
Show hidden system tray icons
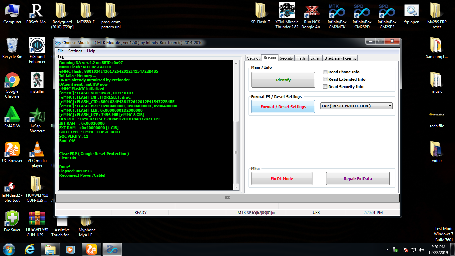[x=387, y=249]
